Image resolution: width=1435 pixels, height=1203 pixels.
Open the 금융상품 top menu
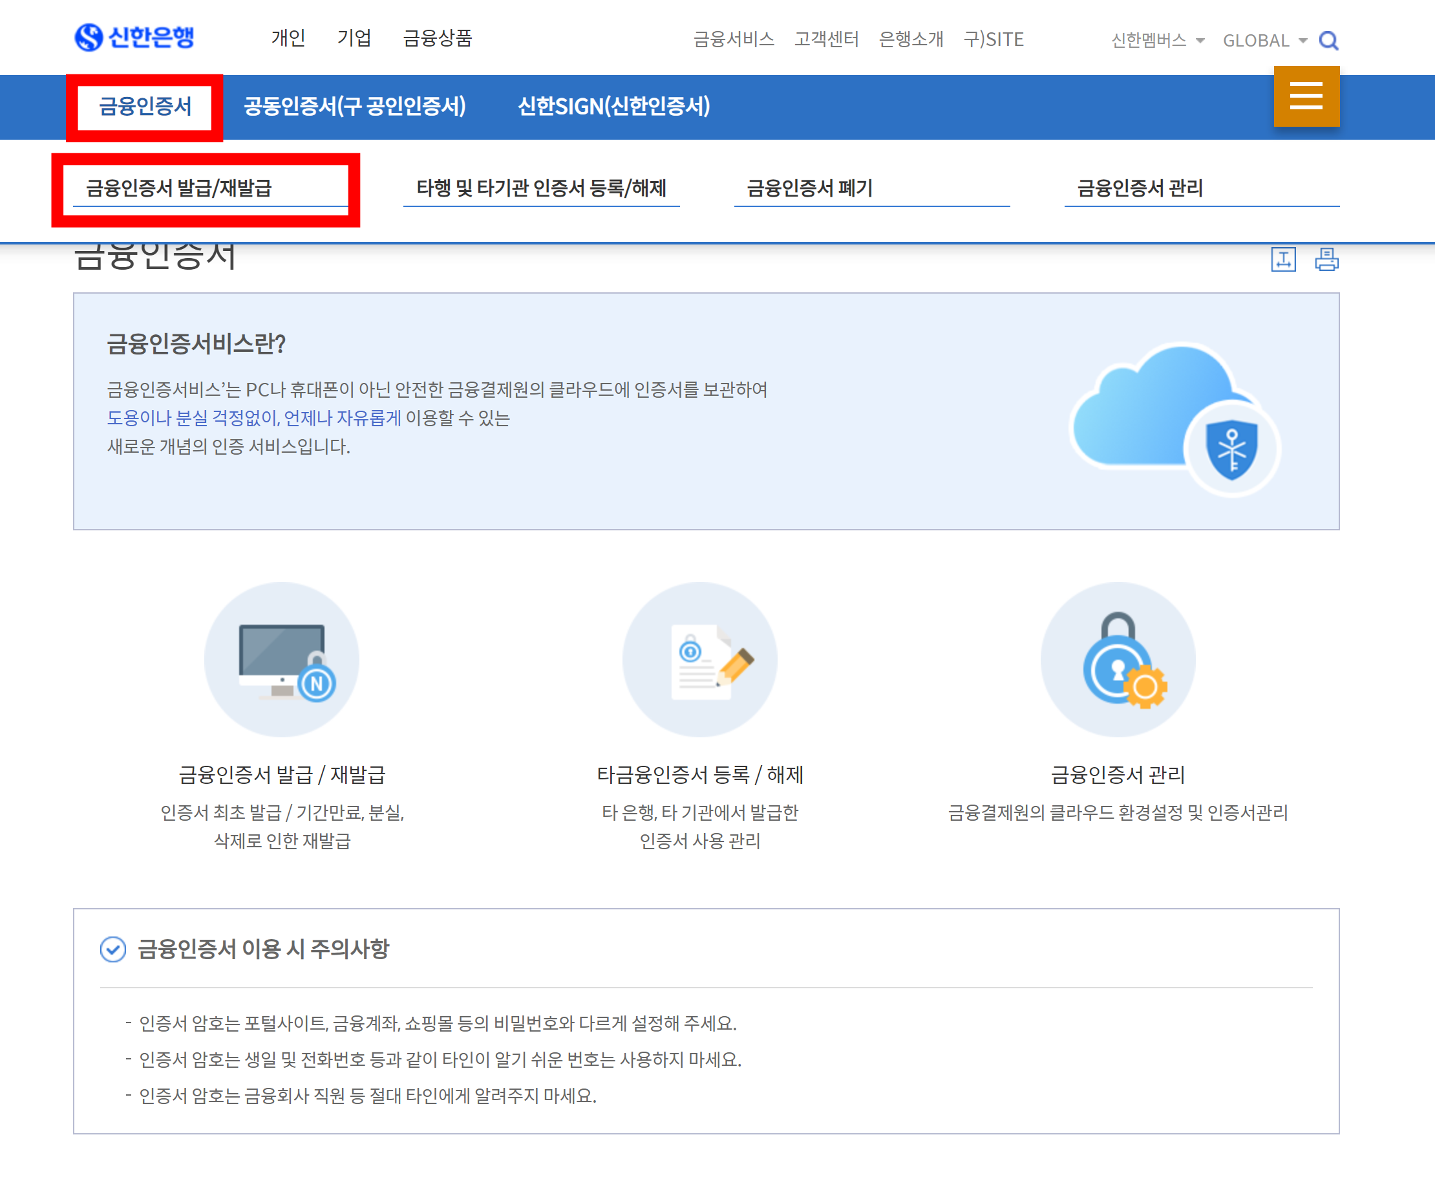tap(438, 38)
